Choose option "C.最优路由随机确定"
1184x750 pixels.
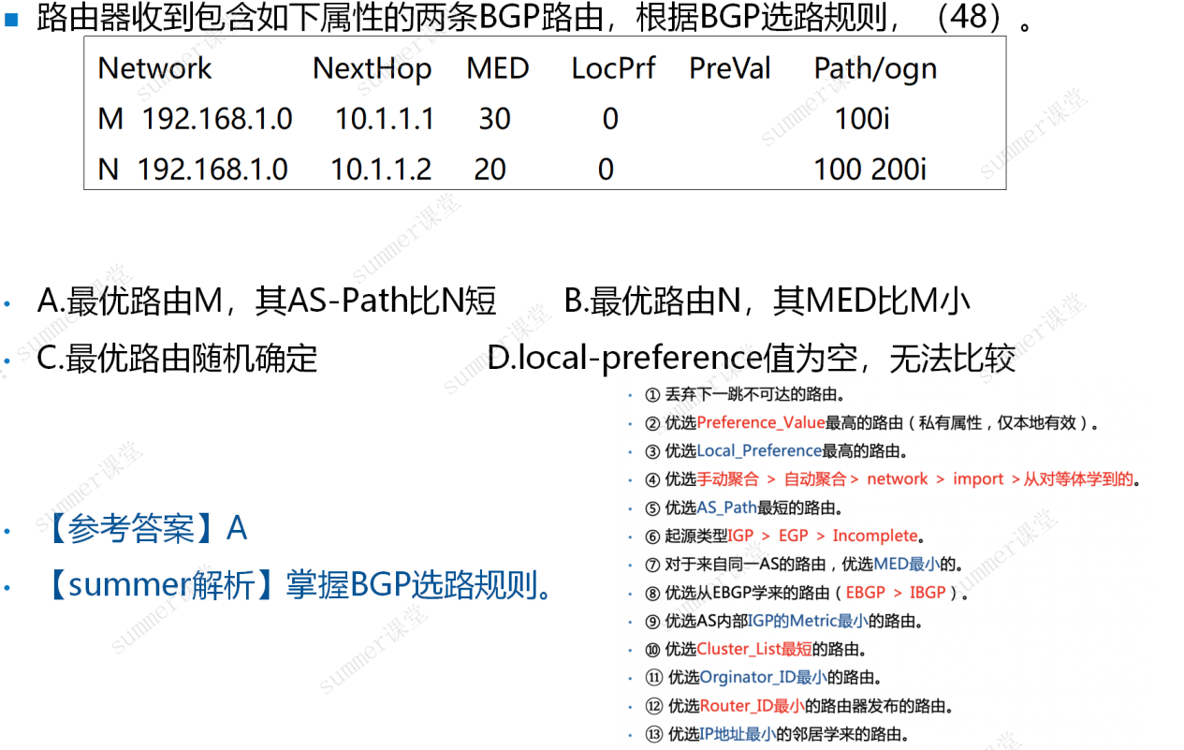click(177, 359)
